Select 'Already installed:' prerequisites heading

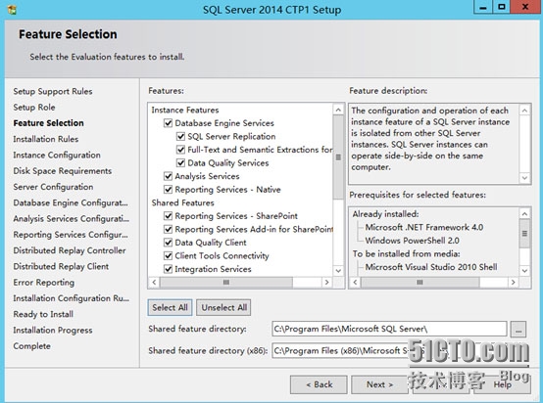coord(386,214)
